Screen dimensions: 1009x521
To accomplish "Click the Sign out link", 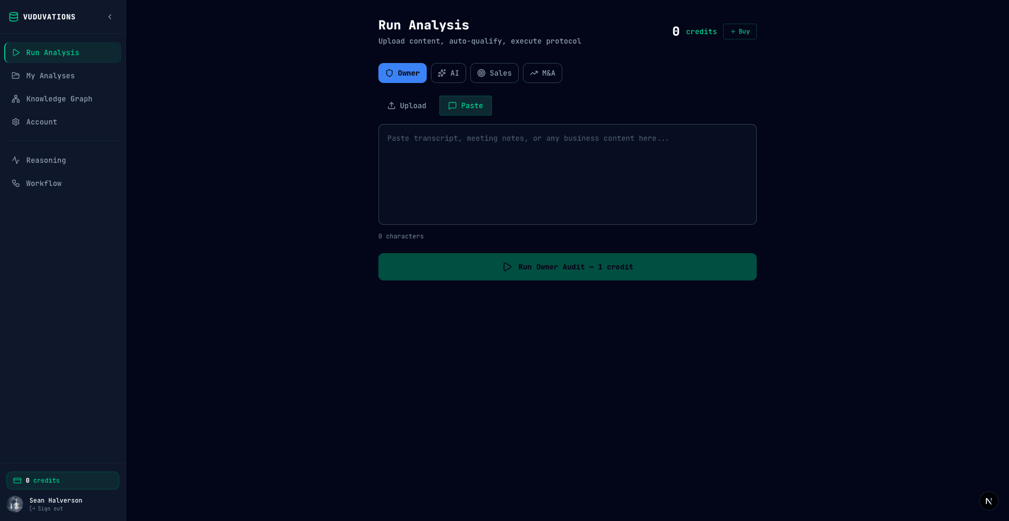I will 46,508.
